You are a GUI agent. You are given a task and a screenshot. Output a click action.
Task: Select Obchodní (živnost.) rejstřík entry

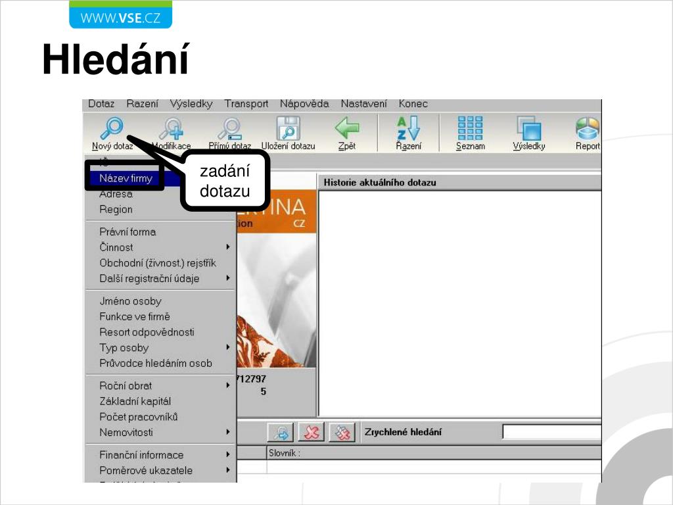(158, 263)
